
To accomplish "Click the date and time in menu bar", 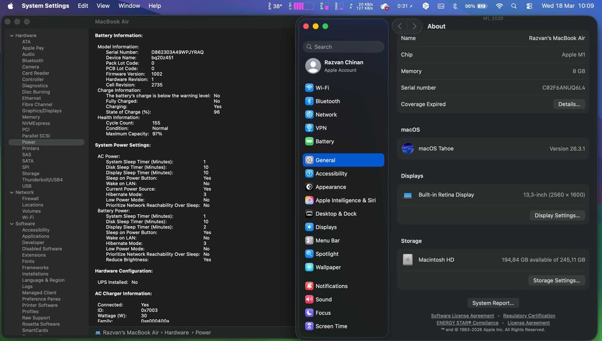I will (x=568, y=6).
